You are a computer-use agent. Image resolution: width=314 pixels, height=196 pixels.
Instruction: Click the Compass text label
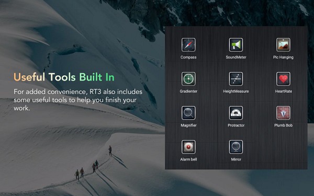(188, 57)
